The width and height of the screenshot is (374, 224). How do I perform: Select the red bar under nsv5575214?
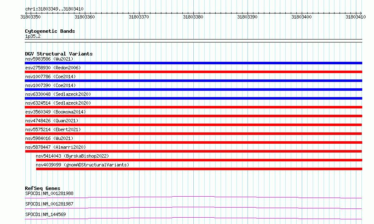[193, 134]
